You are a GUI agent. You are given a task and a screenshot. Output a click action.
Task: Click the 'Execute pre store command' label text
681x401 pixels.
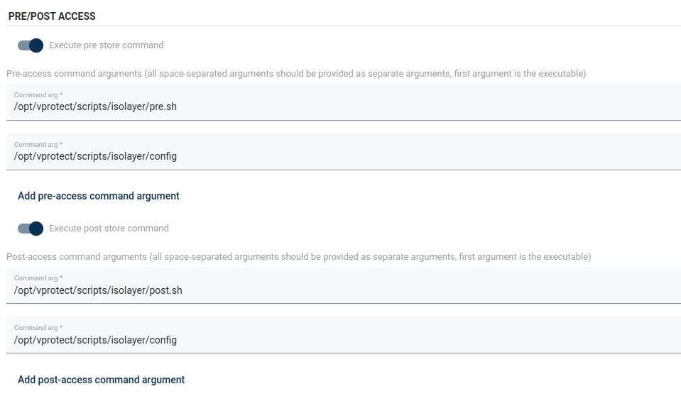[x=106, y=45]
